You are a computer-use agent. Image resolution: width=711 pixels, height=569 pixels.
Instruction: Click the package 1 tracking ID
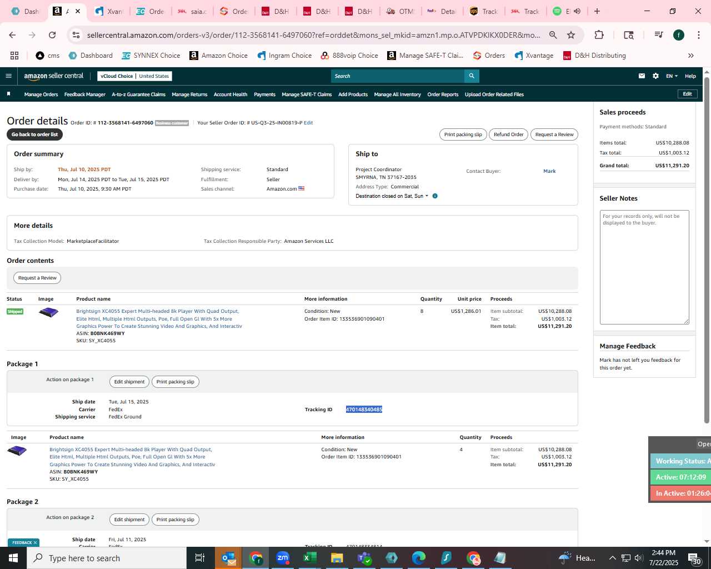click(364, 410)
